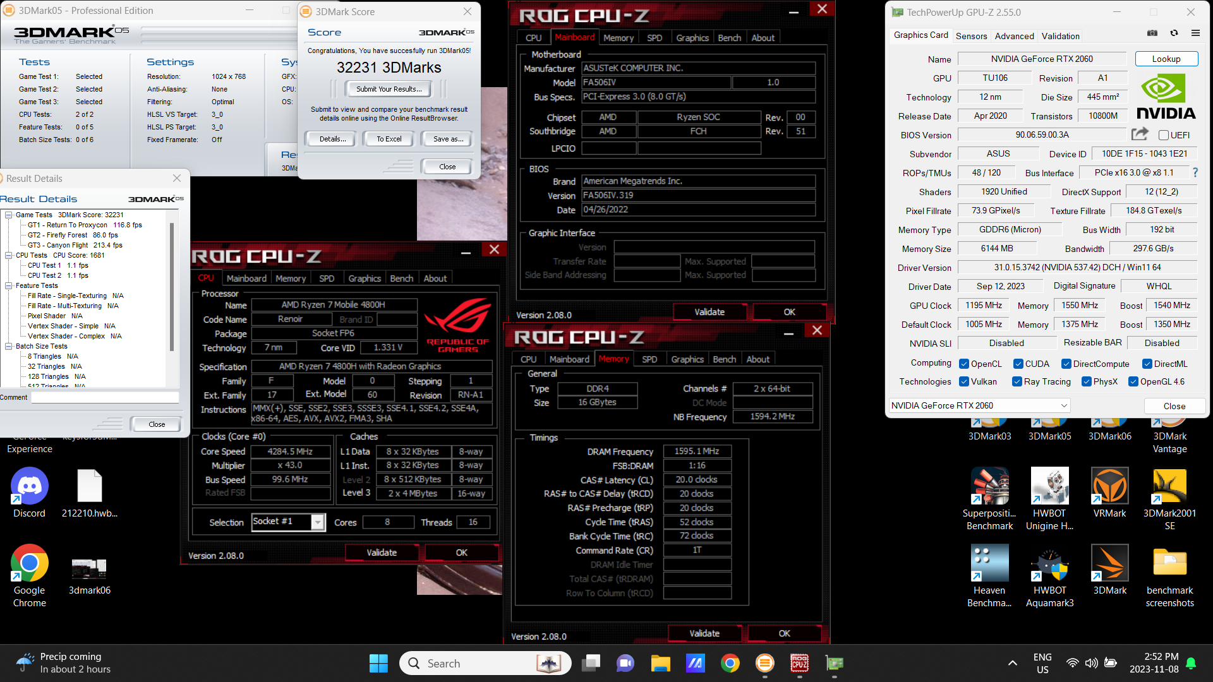Open the 3DMark2001 SE desktop icon
The height and width of the screenshot is (682, 1213).
tap(1169, 499)
